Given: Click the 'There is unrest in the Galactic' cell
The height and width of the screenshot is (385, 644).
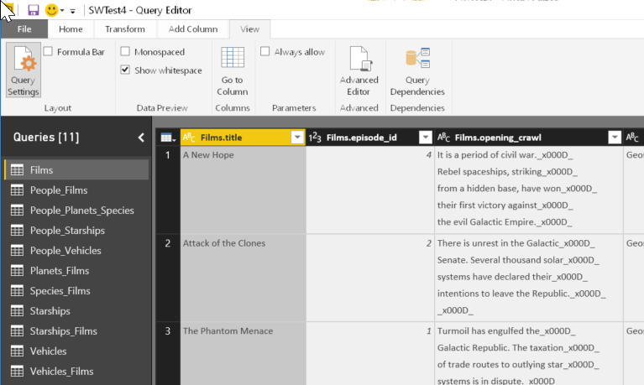Looking at the screenshot, I should click(529, 278).
